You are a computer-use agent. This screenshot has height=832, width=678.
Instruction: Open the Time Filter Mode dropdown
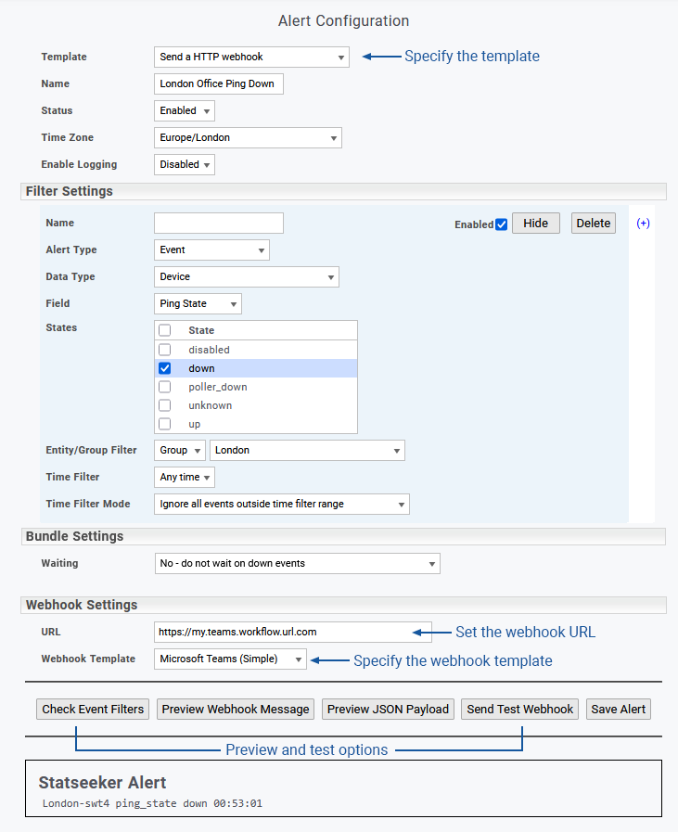click(x=282, y=504)
